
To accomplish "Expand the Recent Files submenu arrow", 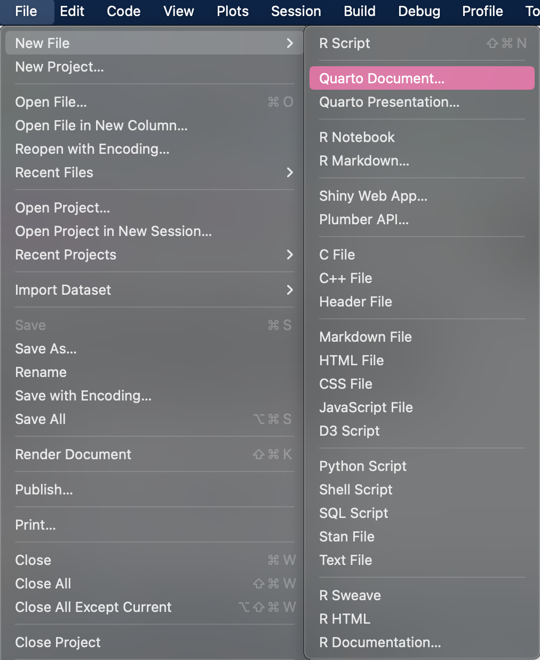I will pyautogui.click(x=290, y=172).
